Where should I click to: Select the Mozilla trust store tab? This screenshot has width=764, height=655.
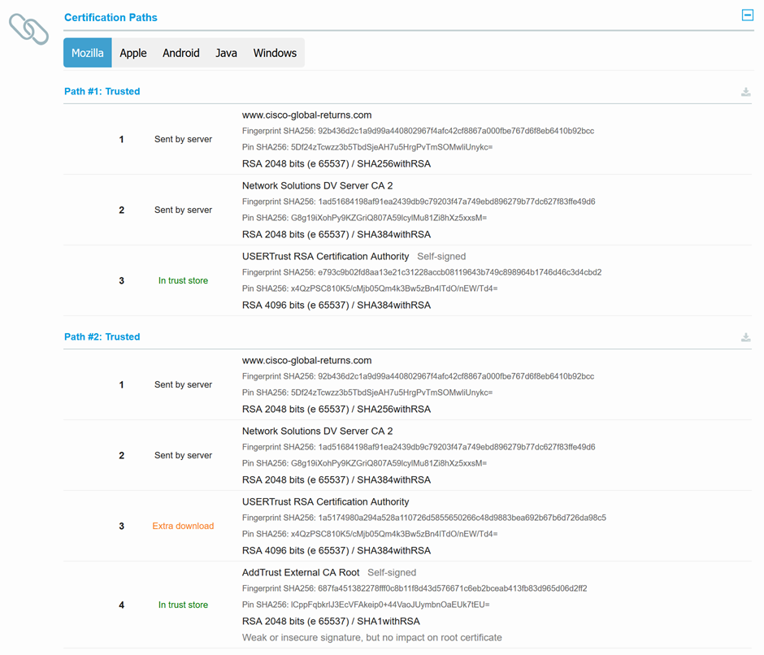coord(88,53)
